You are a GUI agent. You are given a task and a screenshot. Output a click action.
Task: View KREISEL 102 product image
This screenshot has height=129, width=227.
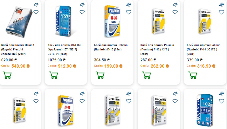pos(205,111)
